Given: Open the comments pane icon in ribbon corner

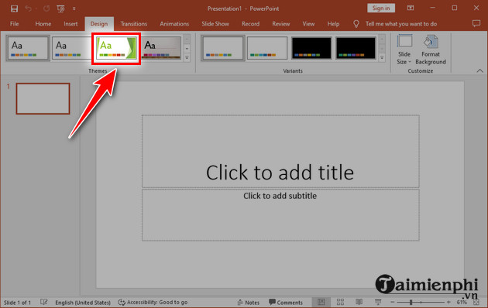Looking at the screenshot, I should 476,24.
